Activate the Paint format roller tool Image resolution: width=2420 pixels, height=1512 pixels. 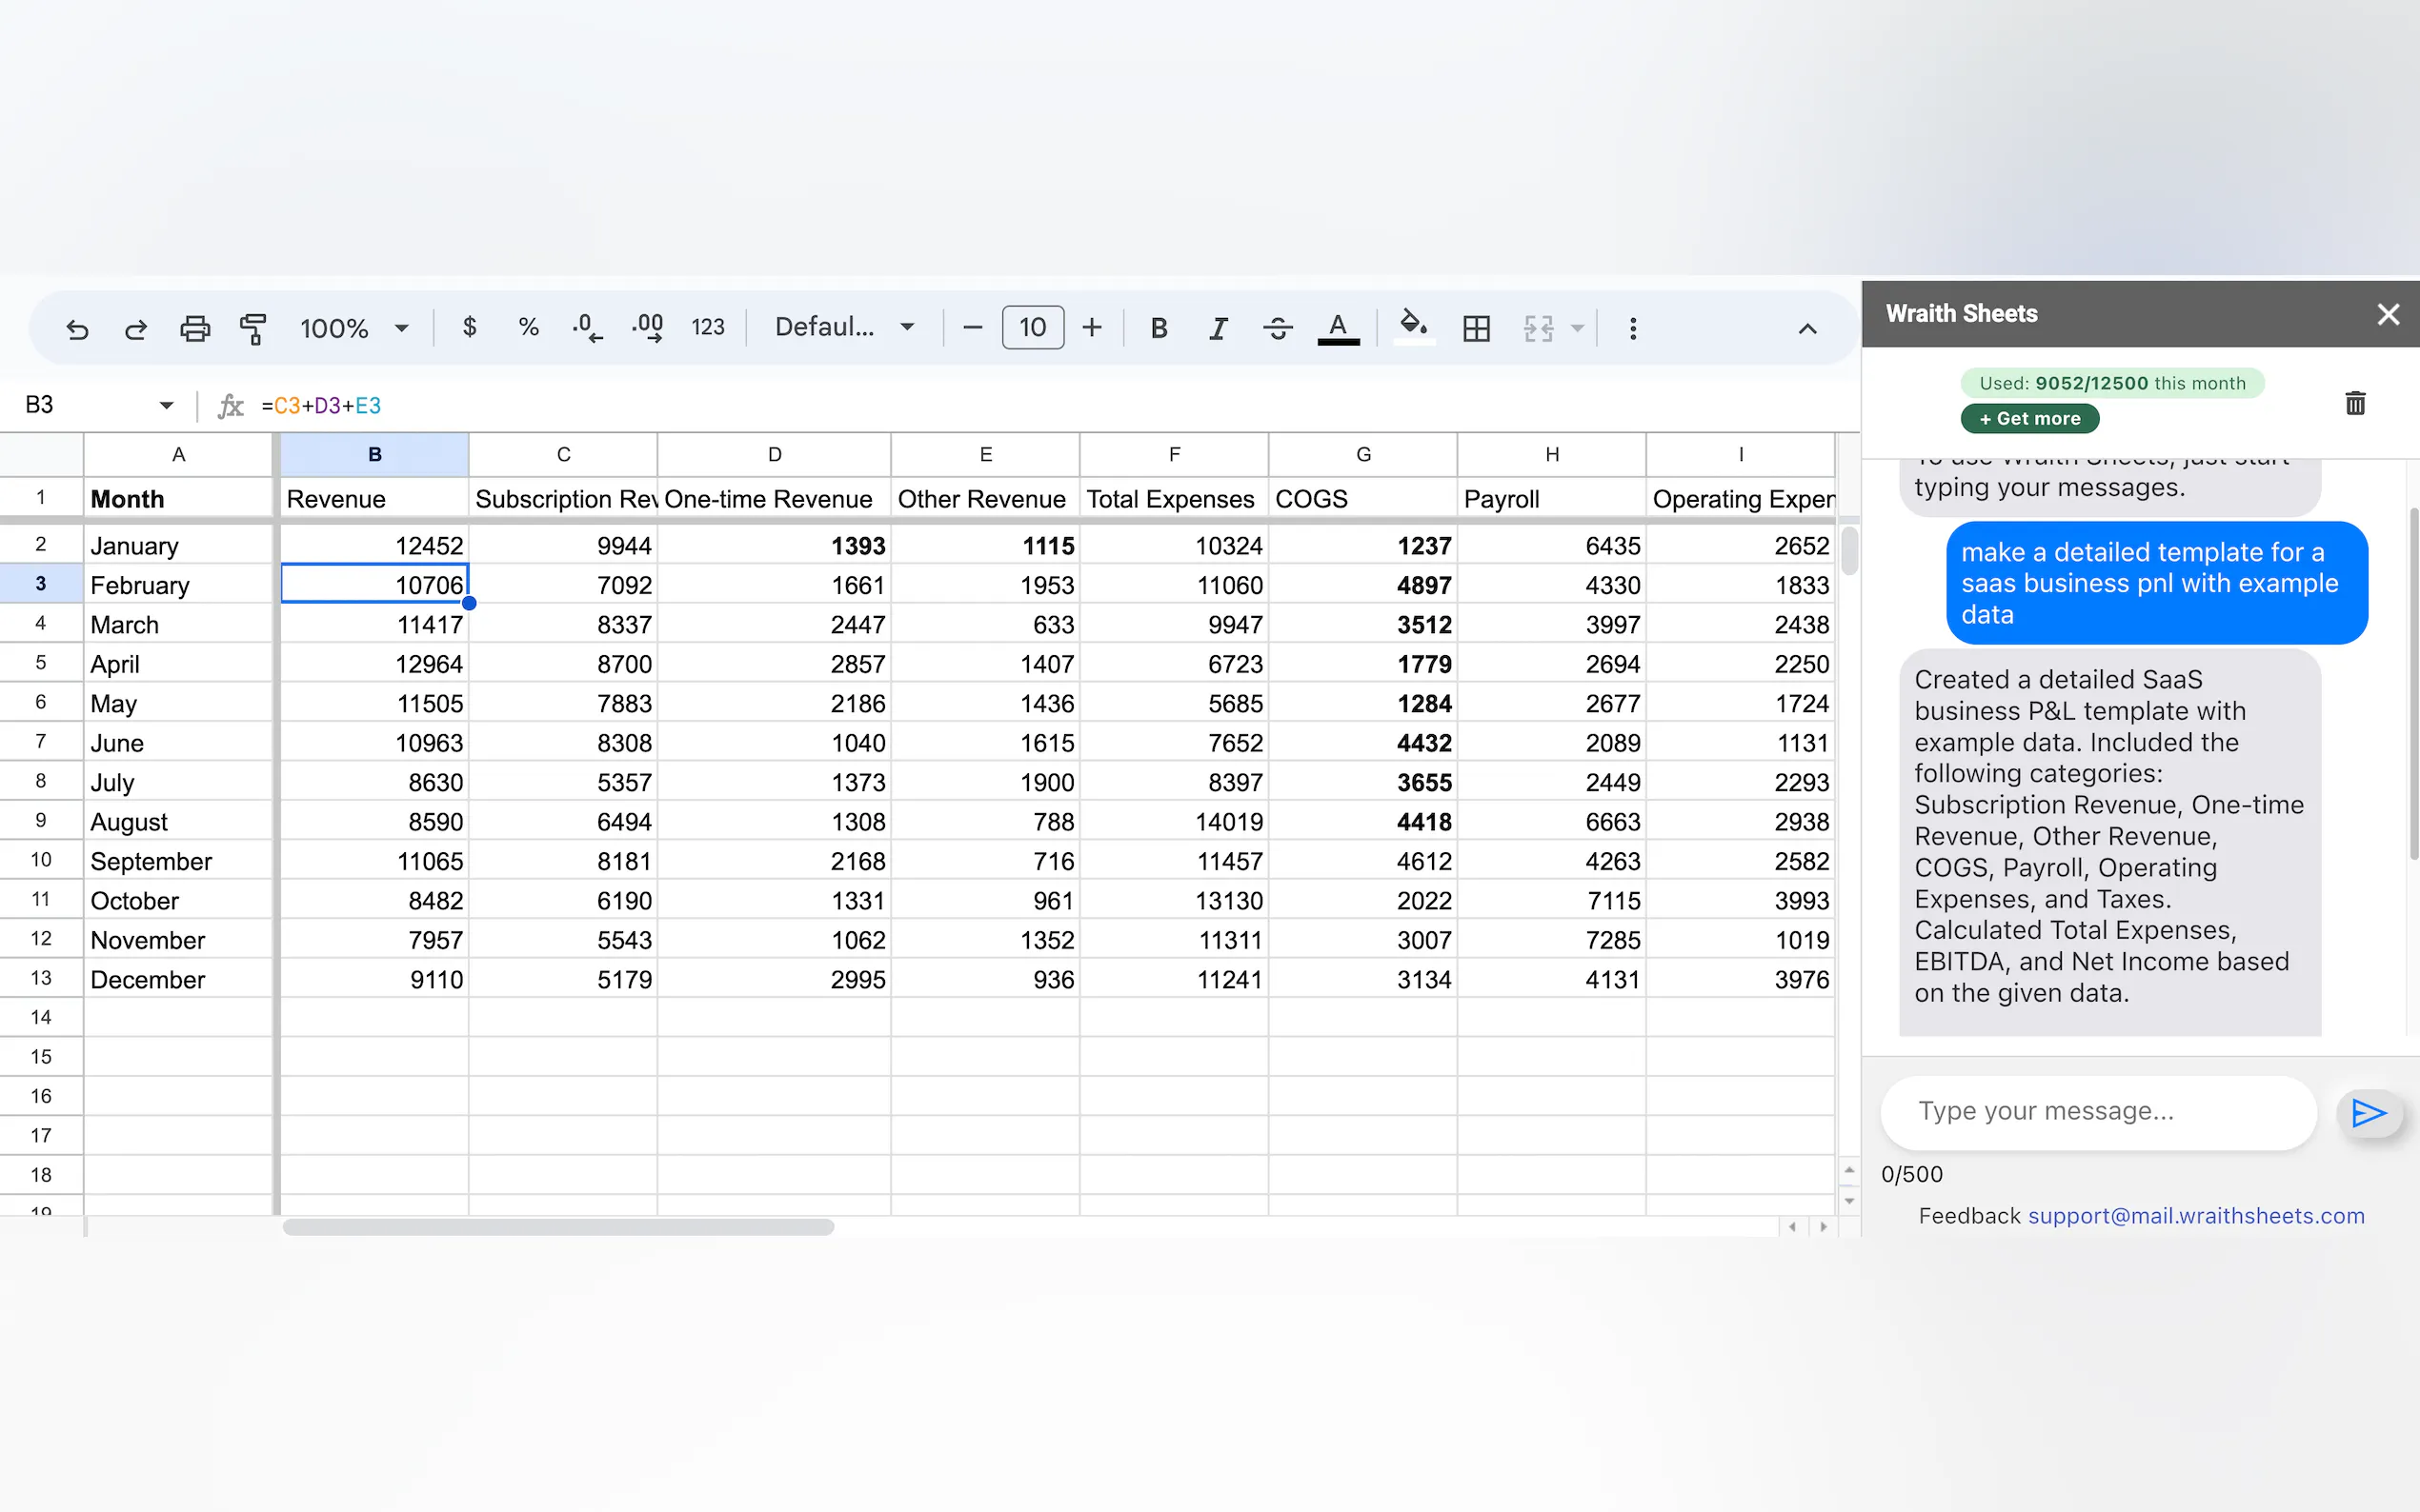(253, 328)
